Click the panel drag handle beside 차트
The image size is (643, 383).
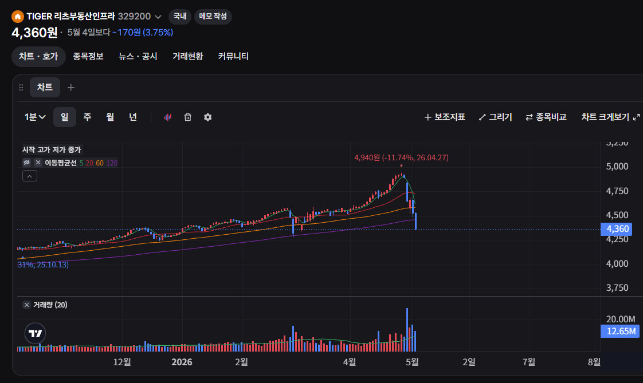pos(21,87)
